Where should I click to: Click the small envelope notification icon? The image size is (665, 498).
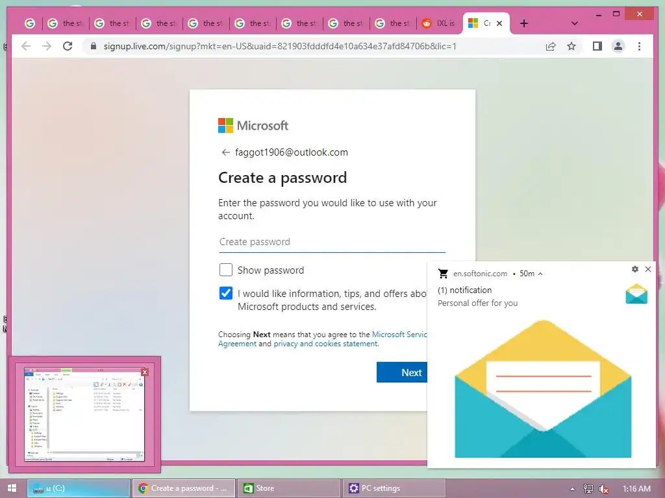click(636, 294)
